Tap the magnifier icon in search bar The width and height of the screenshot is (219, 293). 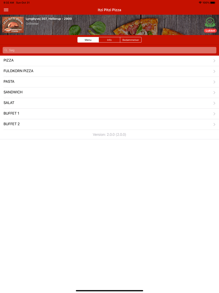coord(6,50)
